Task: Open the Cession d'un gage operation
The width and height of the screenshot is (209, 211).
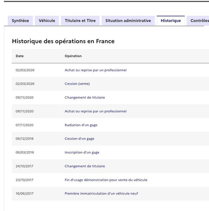Action: pyautogui.click(x=79, y=139)
